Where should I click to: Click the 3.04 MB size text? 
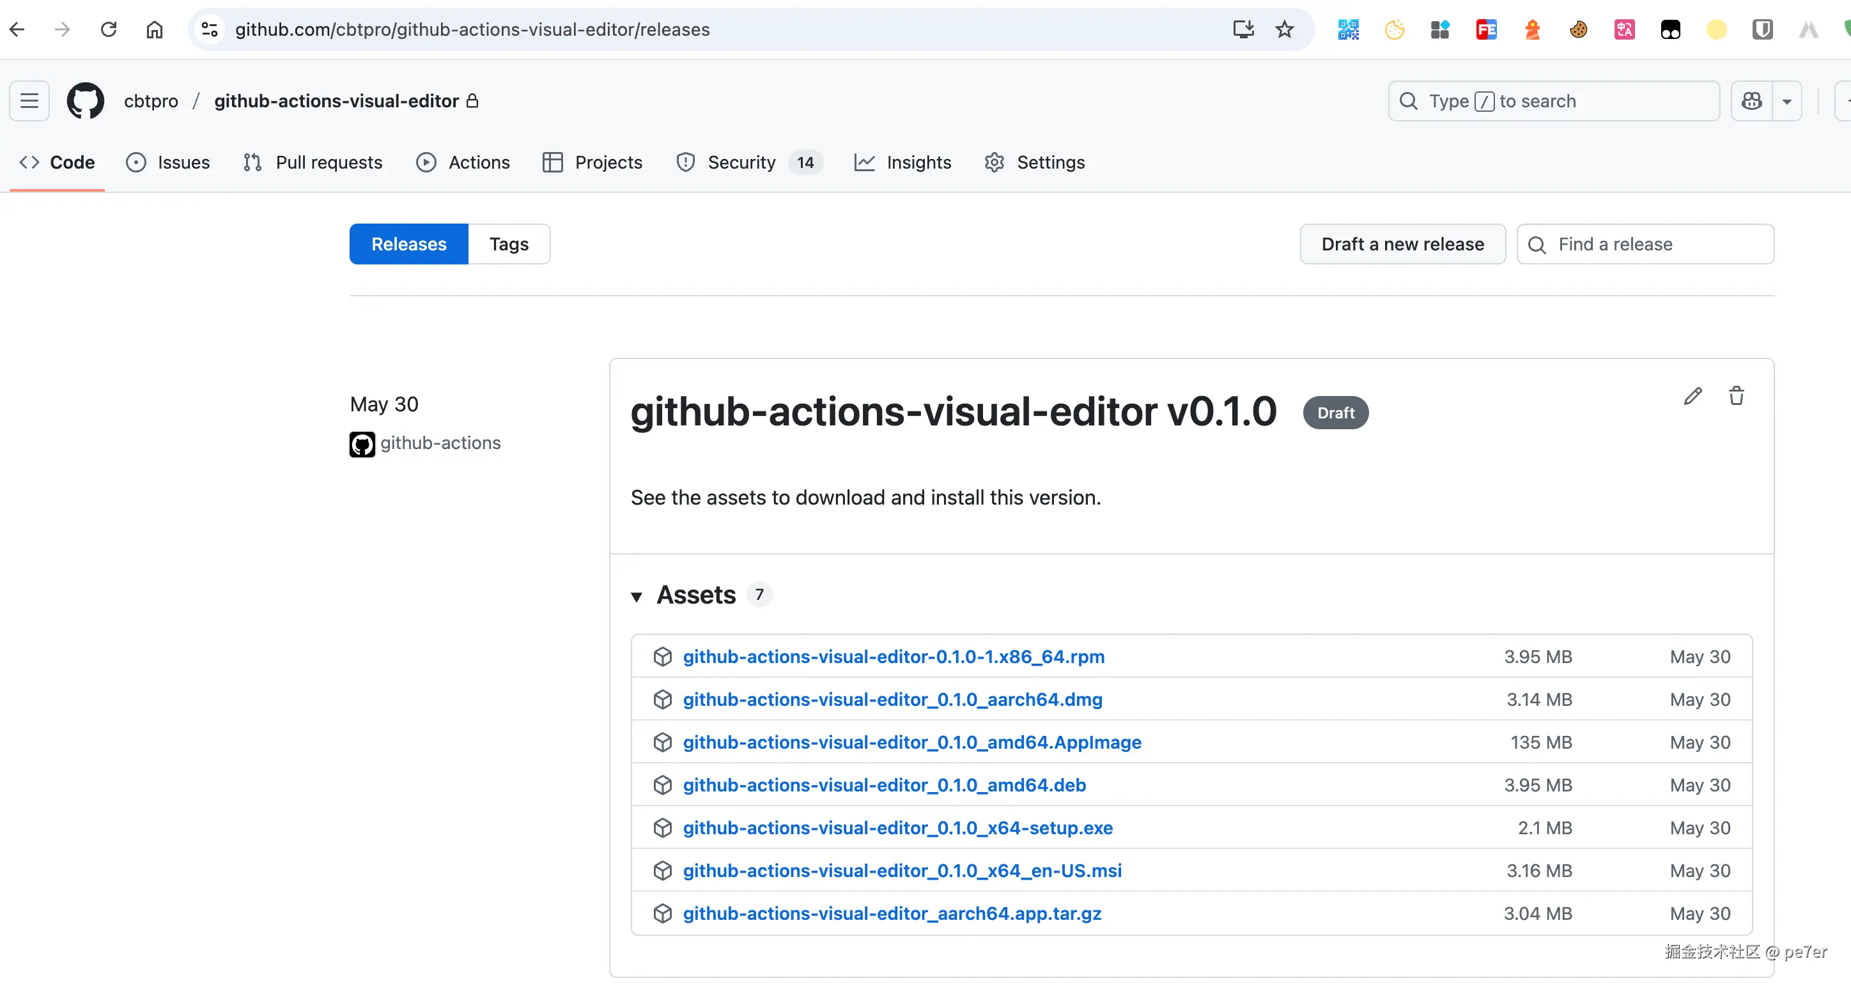1538,913
